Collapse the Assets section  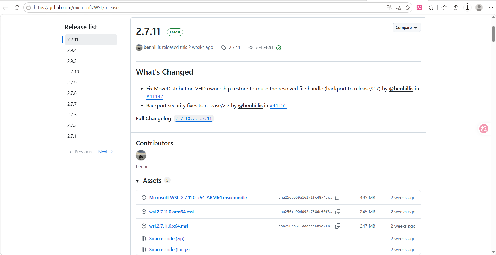pyautogui.click(x=137, y=181)
